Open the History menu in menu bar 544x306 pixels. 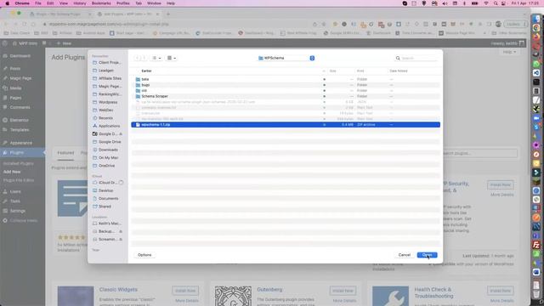(x=79, y=3)
